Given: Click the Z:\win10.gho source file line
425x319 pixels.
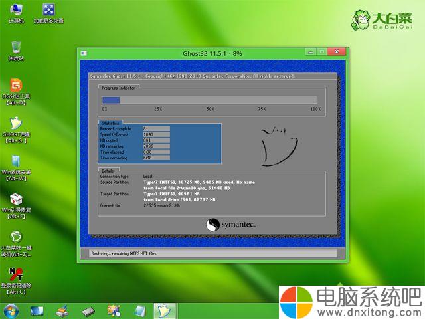Looking at the screenshot, I should coord(187,188).
